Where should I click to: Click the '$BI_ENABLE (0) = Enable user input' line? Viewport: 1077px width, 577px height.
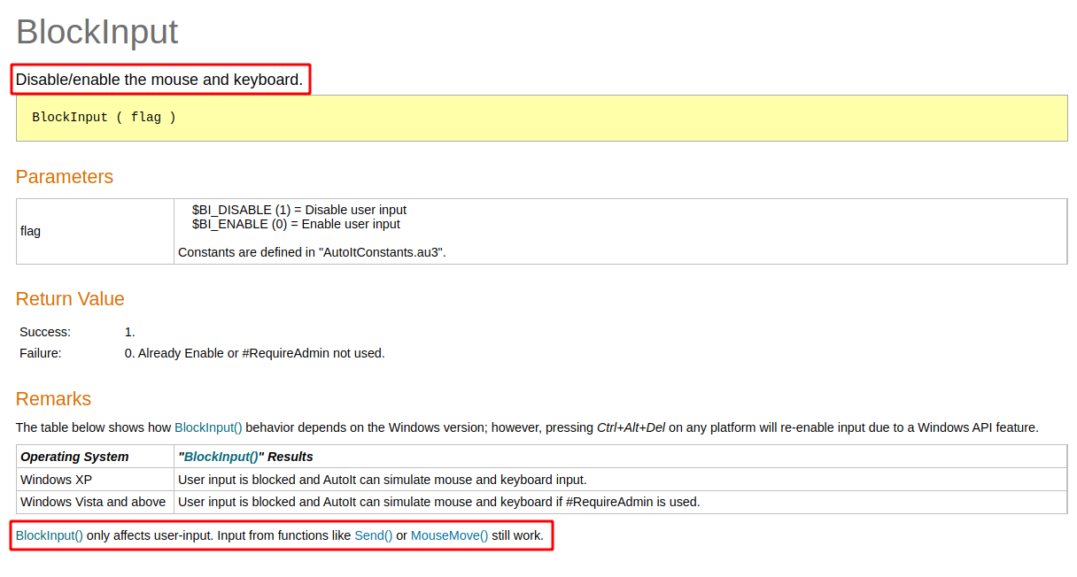click(x=296, y=224)
